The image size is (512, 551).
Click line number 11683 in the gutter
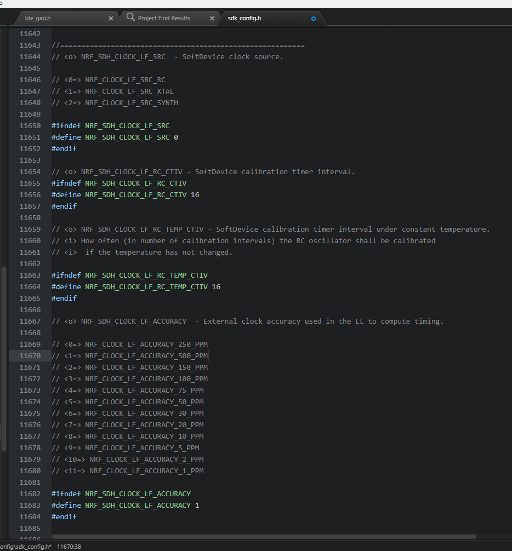pos(30,506)
